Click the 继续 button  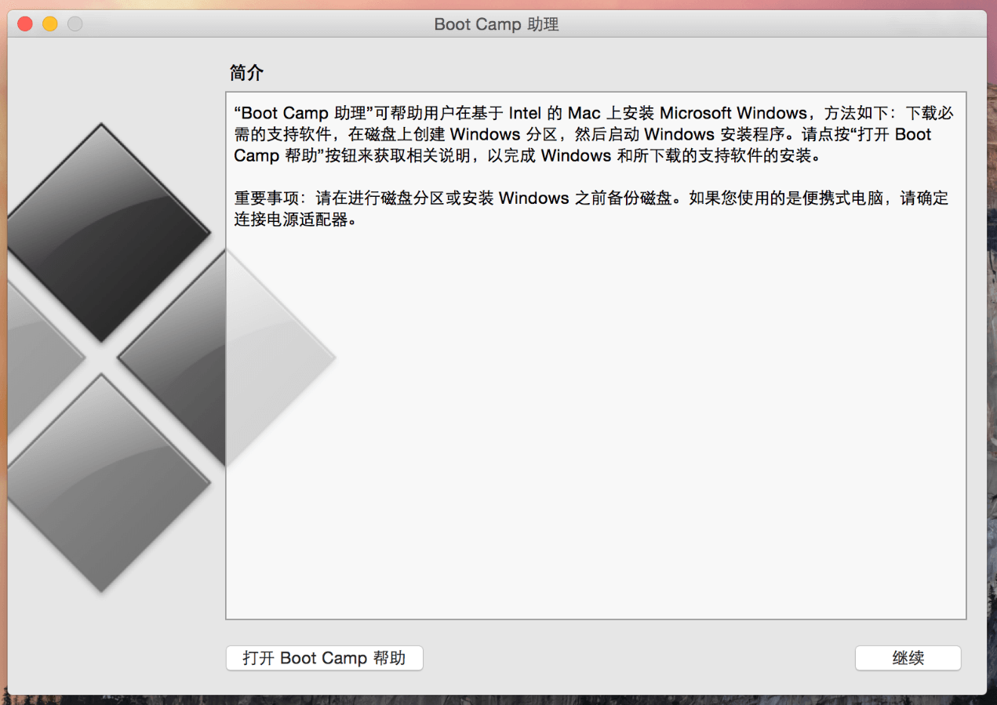click(908, 658)
